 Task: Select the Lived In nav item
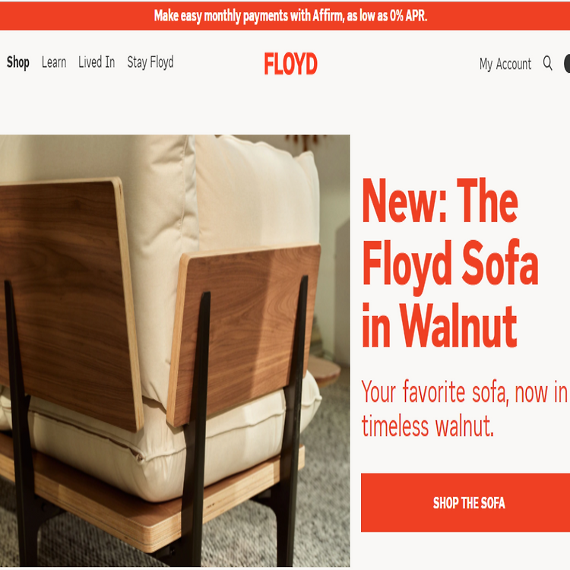(x=97, y=62)
